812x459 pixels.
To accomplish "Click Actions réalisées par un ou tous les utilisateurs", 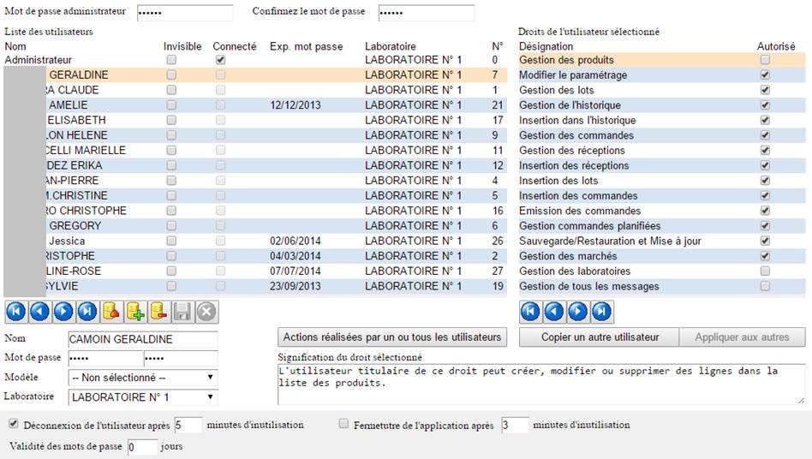I will (392, 337).
